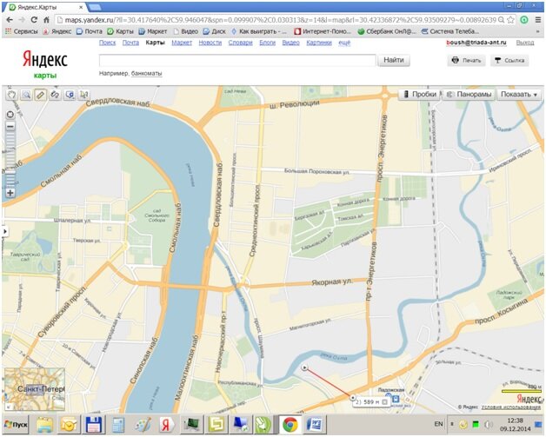Click the Печать print button
The image size is (546, 437).
pyautogui.click(x=466, y=60)
